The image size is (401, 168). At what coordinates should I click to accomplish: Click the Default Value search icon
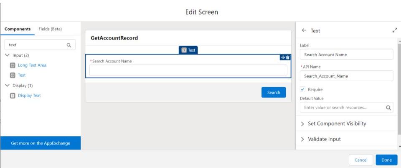(388, 108)
